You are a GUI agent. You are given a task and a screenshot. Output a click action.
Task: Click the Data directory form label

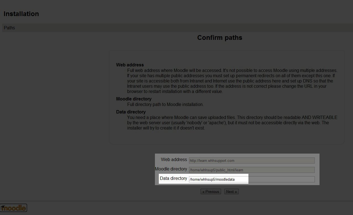point(173,178)
